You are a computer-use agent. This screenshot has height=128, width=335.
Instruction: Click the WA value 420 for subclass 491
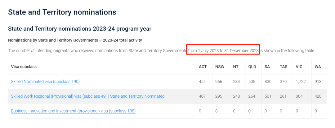(318, 96)
